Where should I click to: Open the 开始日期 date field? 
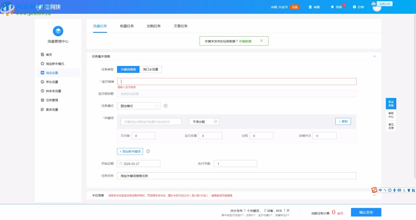click(x=139, y=164)
